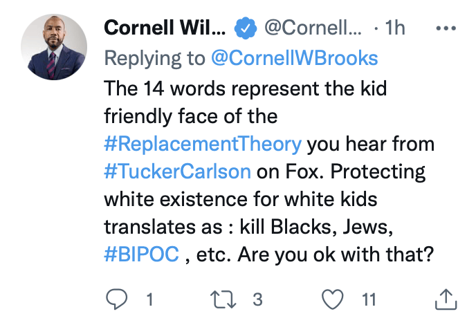Open the truncated @Cornell... handle
The image size is (476, 325).
tap(311, 30)
